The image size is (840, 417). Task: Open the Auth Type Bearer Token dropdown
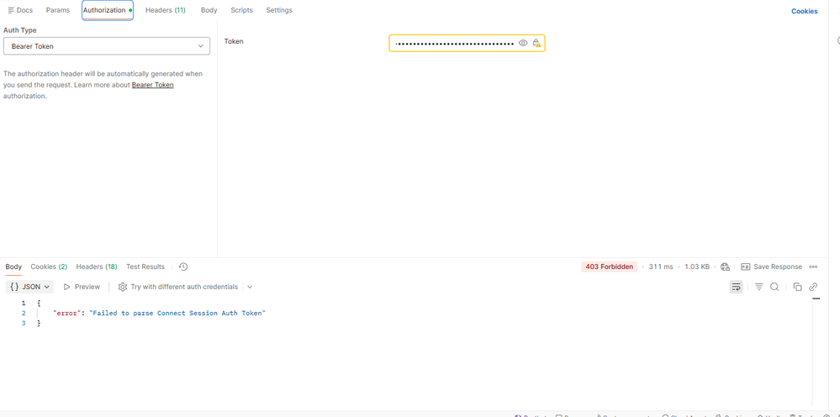(x=107, y=46)
